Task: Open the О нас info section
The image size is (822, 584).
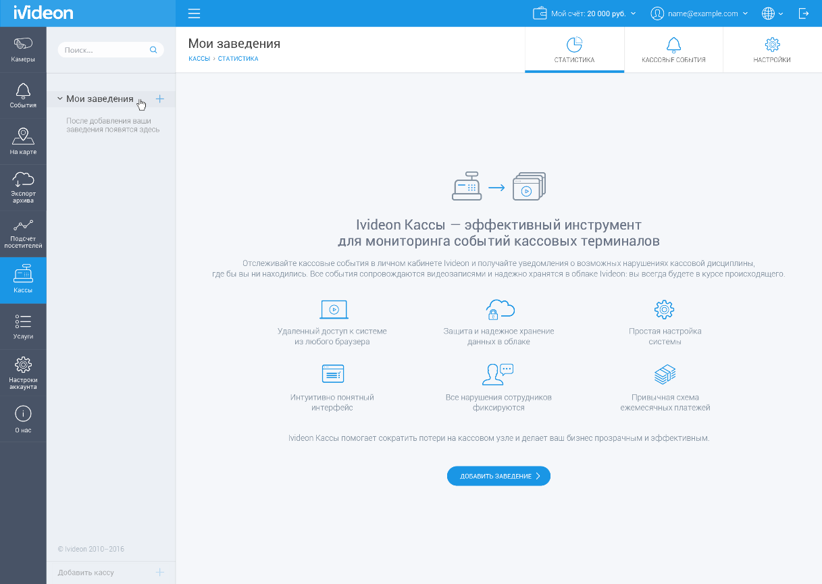Action: tap(23, 419)
